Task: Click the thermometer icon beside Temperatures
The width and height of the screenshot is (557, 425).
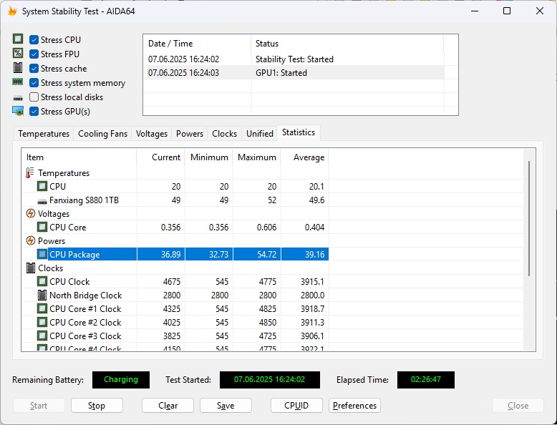Action: [x=30, y=173]
